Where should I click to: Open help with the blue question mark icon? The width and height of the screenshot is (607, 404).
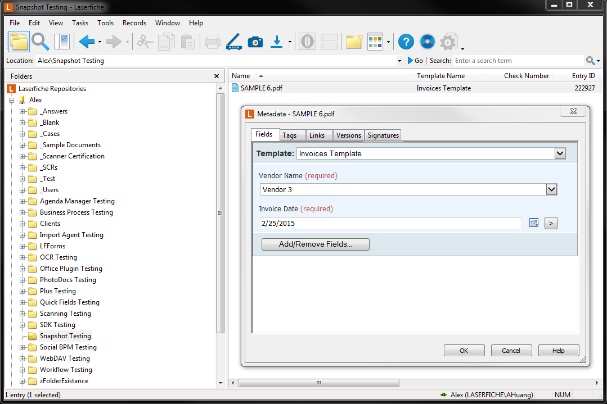pos(406,42)
